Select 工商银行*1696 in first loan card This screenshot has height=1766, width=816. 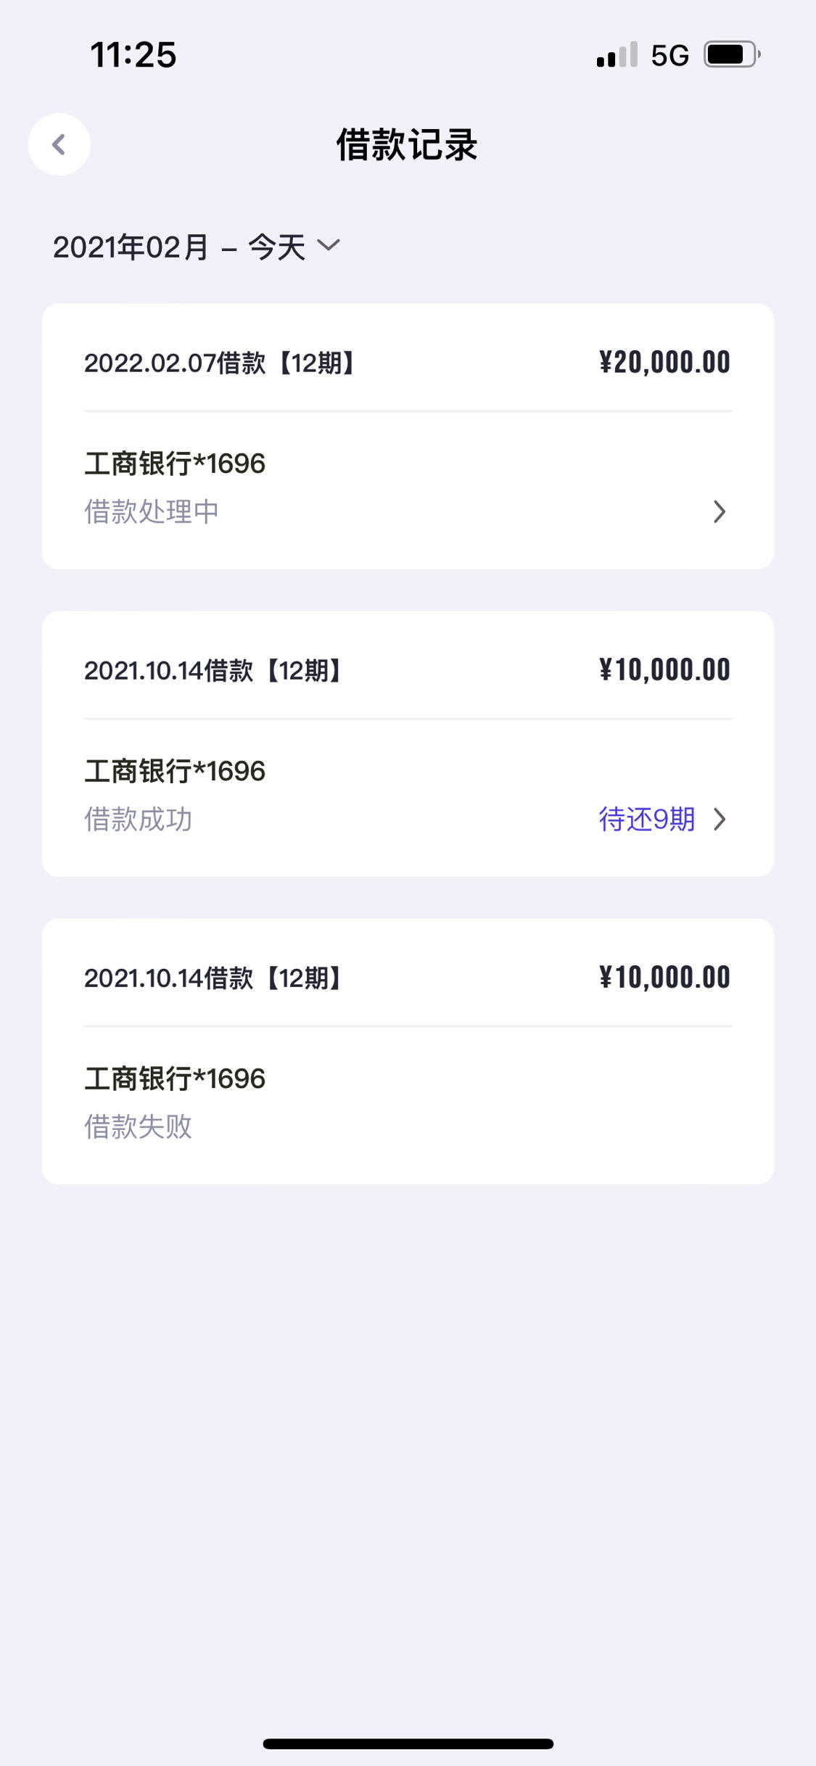click(x=175, y=464)
